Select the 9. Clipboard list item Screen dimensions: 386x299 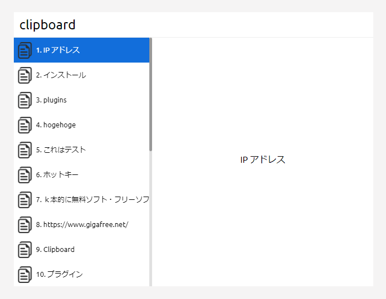[x=81, y=250]
